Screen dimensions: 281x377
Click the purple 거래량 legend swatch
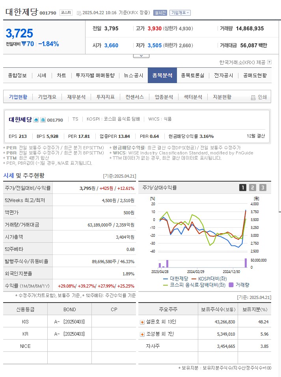pyautogui.click(x=231, y=285)
